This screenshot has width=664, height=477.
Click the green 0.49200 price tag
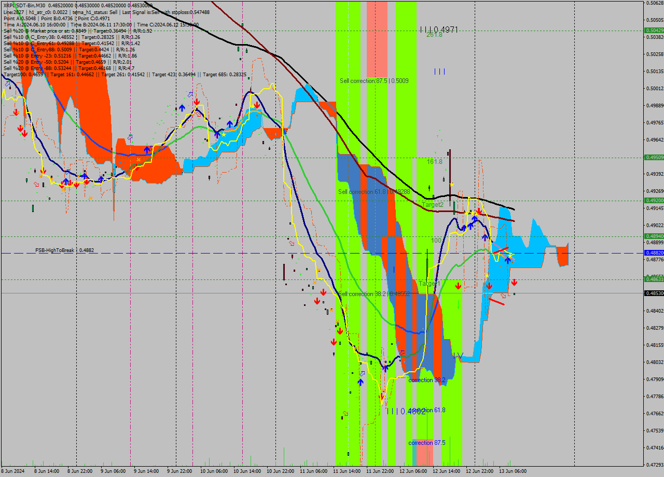point(654,200)
